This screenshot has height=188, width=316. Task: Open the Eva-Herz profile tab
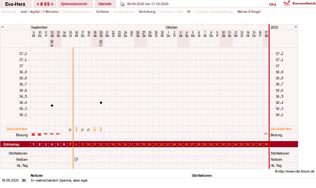tap(15, 4)
